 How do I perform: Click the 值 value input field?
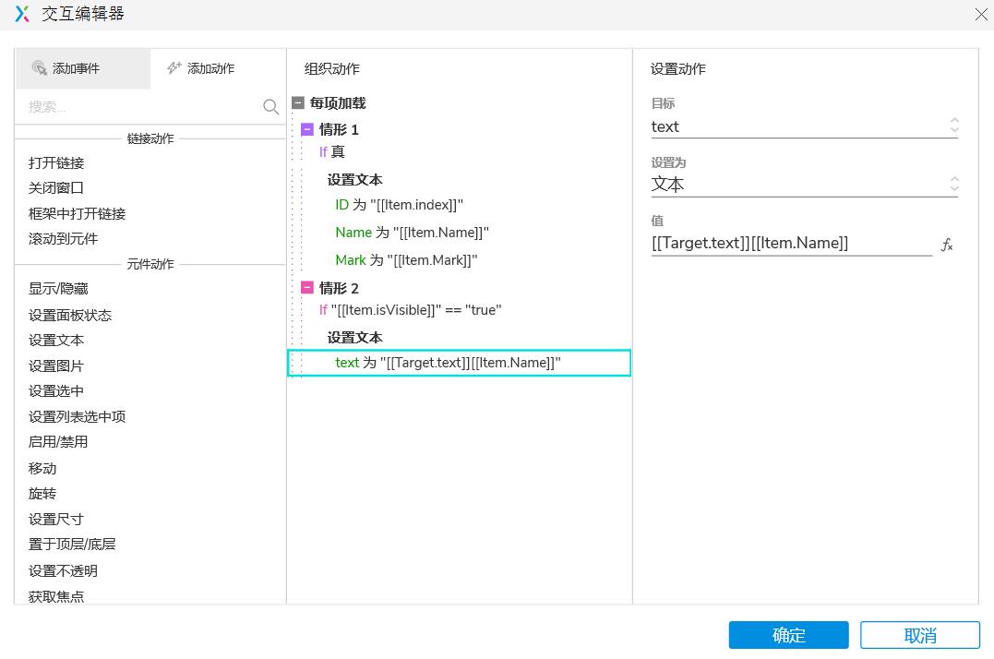[791, 244]
